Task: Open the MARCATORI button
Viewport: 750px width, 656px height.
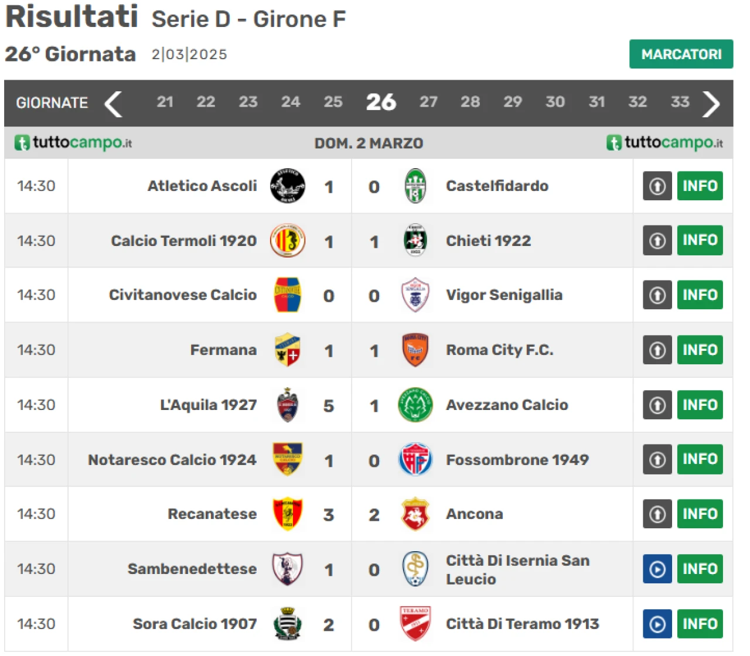Action: tap(681, 54)
